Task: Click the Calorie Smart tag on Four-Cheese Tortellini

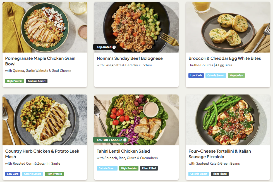Action: point(199,174)
